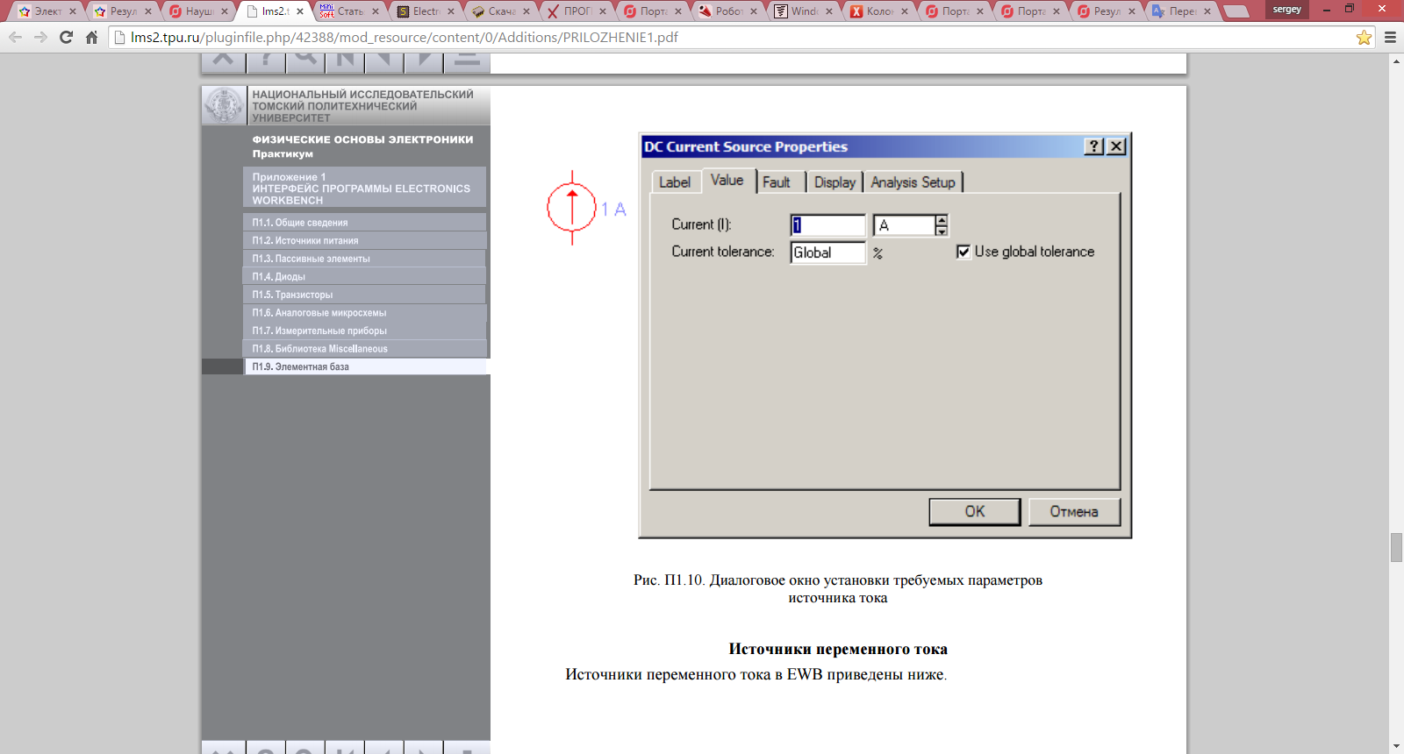Go to previous page using left triangle icon
Viewport: 1404px width, 754px height.
click(384, 60)
